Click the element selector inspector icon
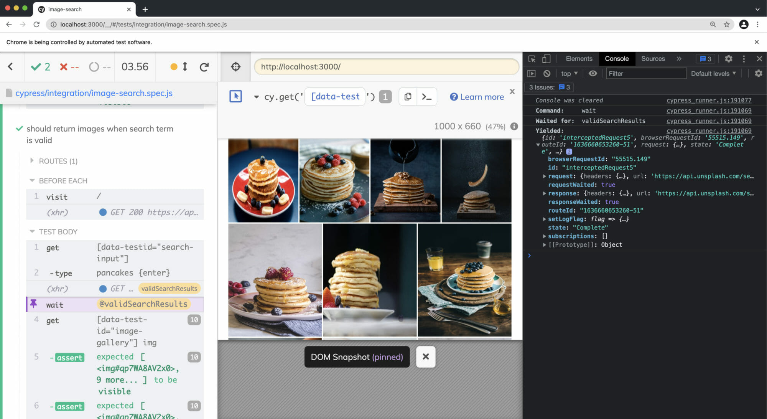The height and width of the screenshot is (419, 767). click(x=532, y=58)
